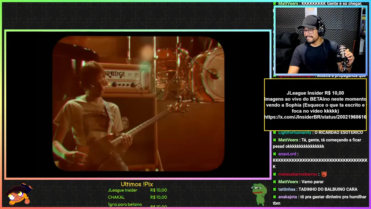Click the Kick badge beside mateusbarrosbarros

point(274,174)
